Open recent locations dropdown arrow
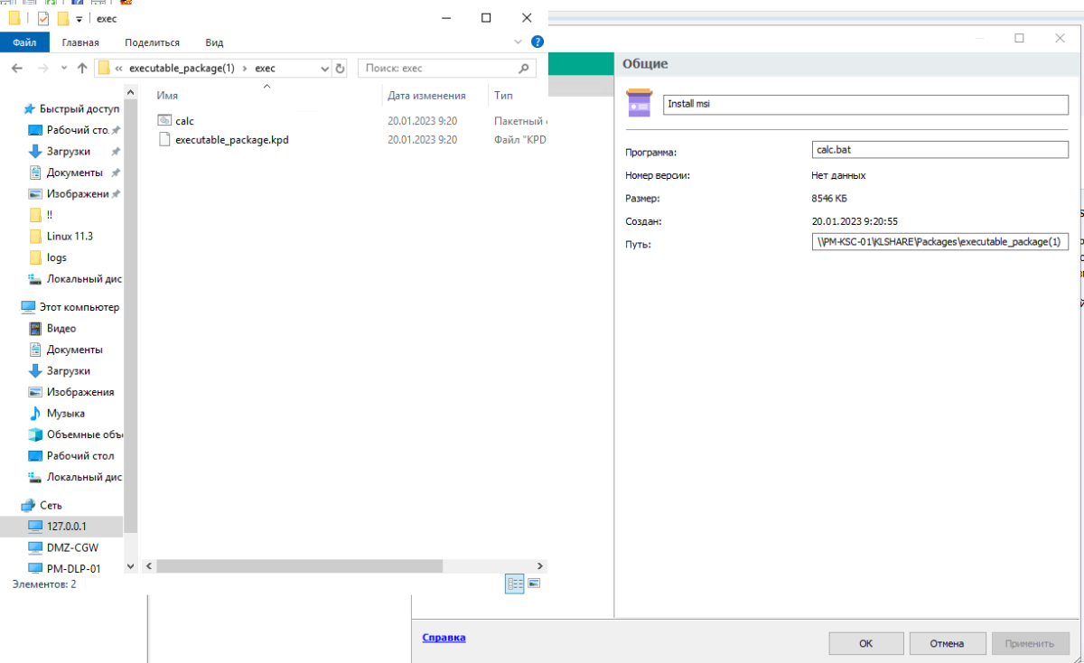 point(63,69)
